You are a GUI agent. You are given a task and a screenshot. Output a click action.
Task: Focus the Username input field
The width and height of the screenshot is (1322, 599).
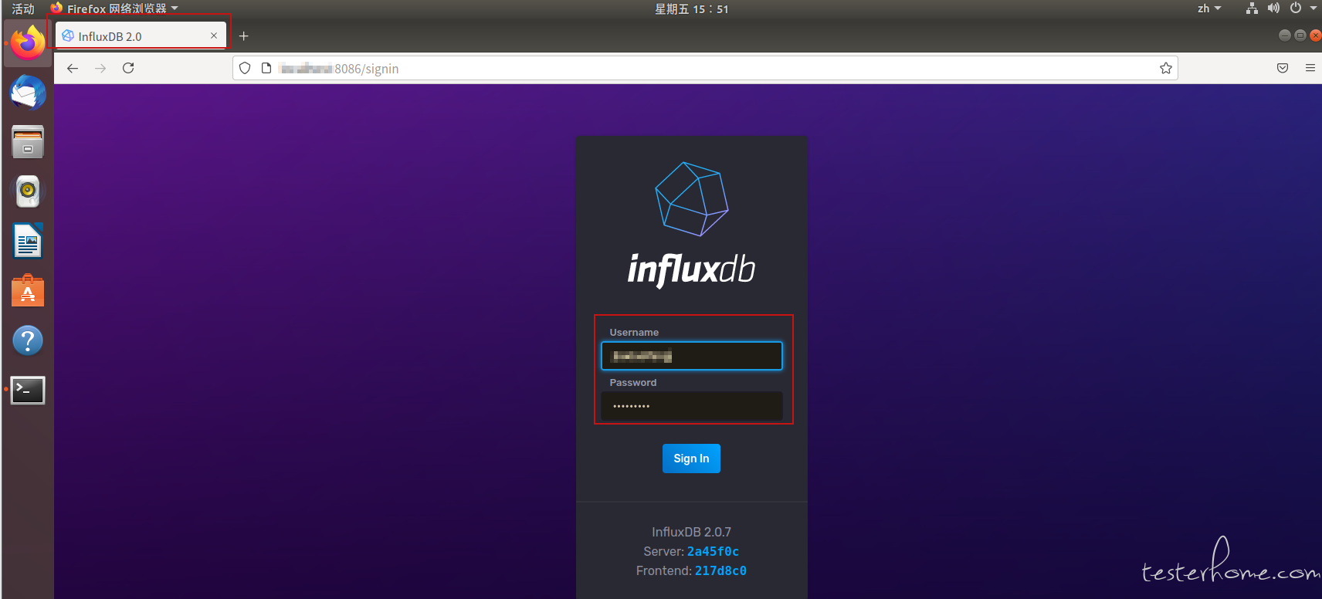(x=692, y=356)
